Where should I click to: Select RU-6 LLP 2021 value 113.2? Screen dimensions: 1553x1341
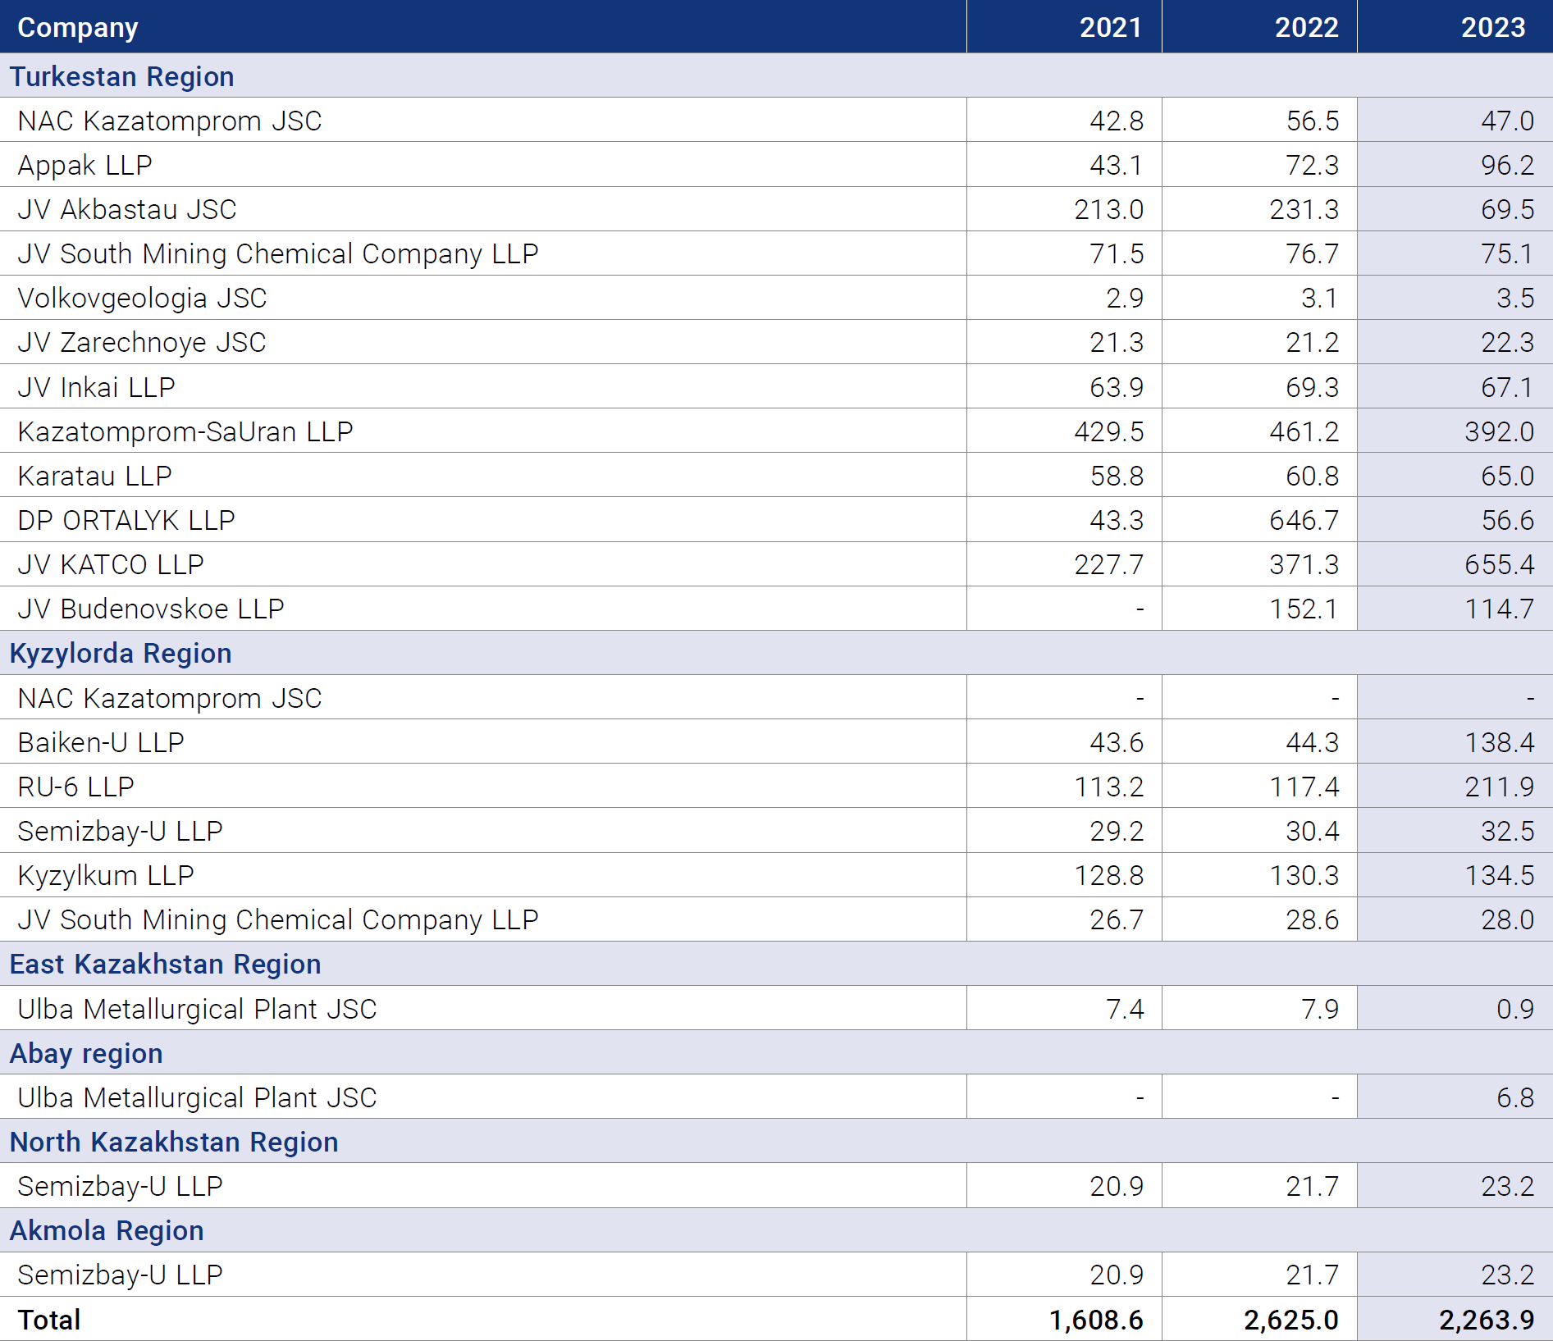tap(1109, 787)
